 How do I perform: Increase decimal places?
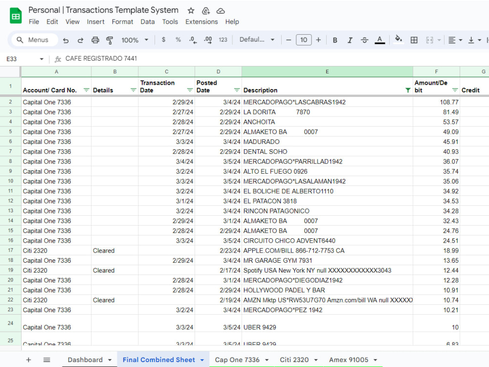(208, 40)
